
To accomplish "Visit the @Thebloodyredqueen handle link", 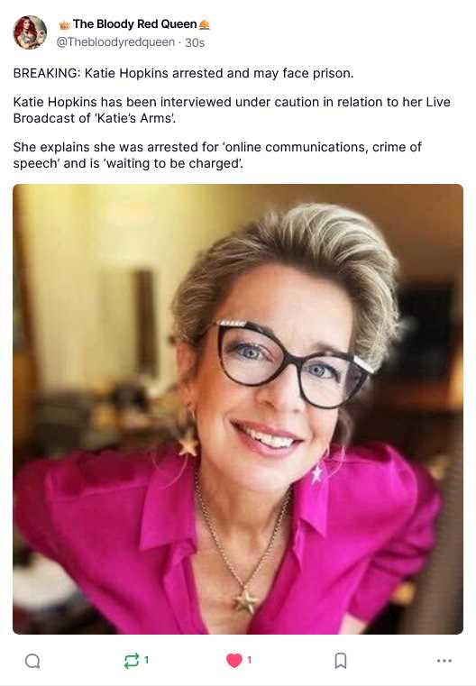I will 115,42.
